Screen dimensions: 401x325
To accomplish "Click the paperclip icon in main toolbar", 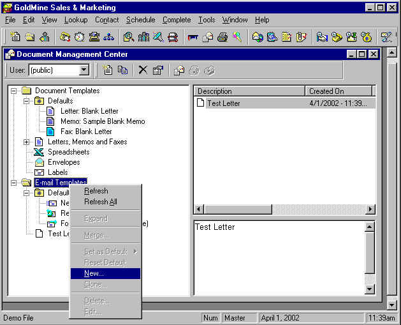I will [x=301, y=37].
